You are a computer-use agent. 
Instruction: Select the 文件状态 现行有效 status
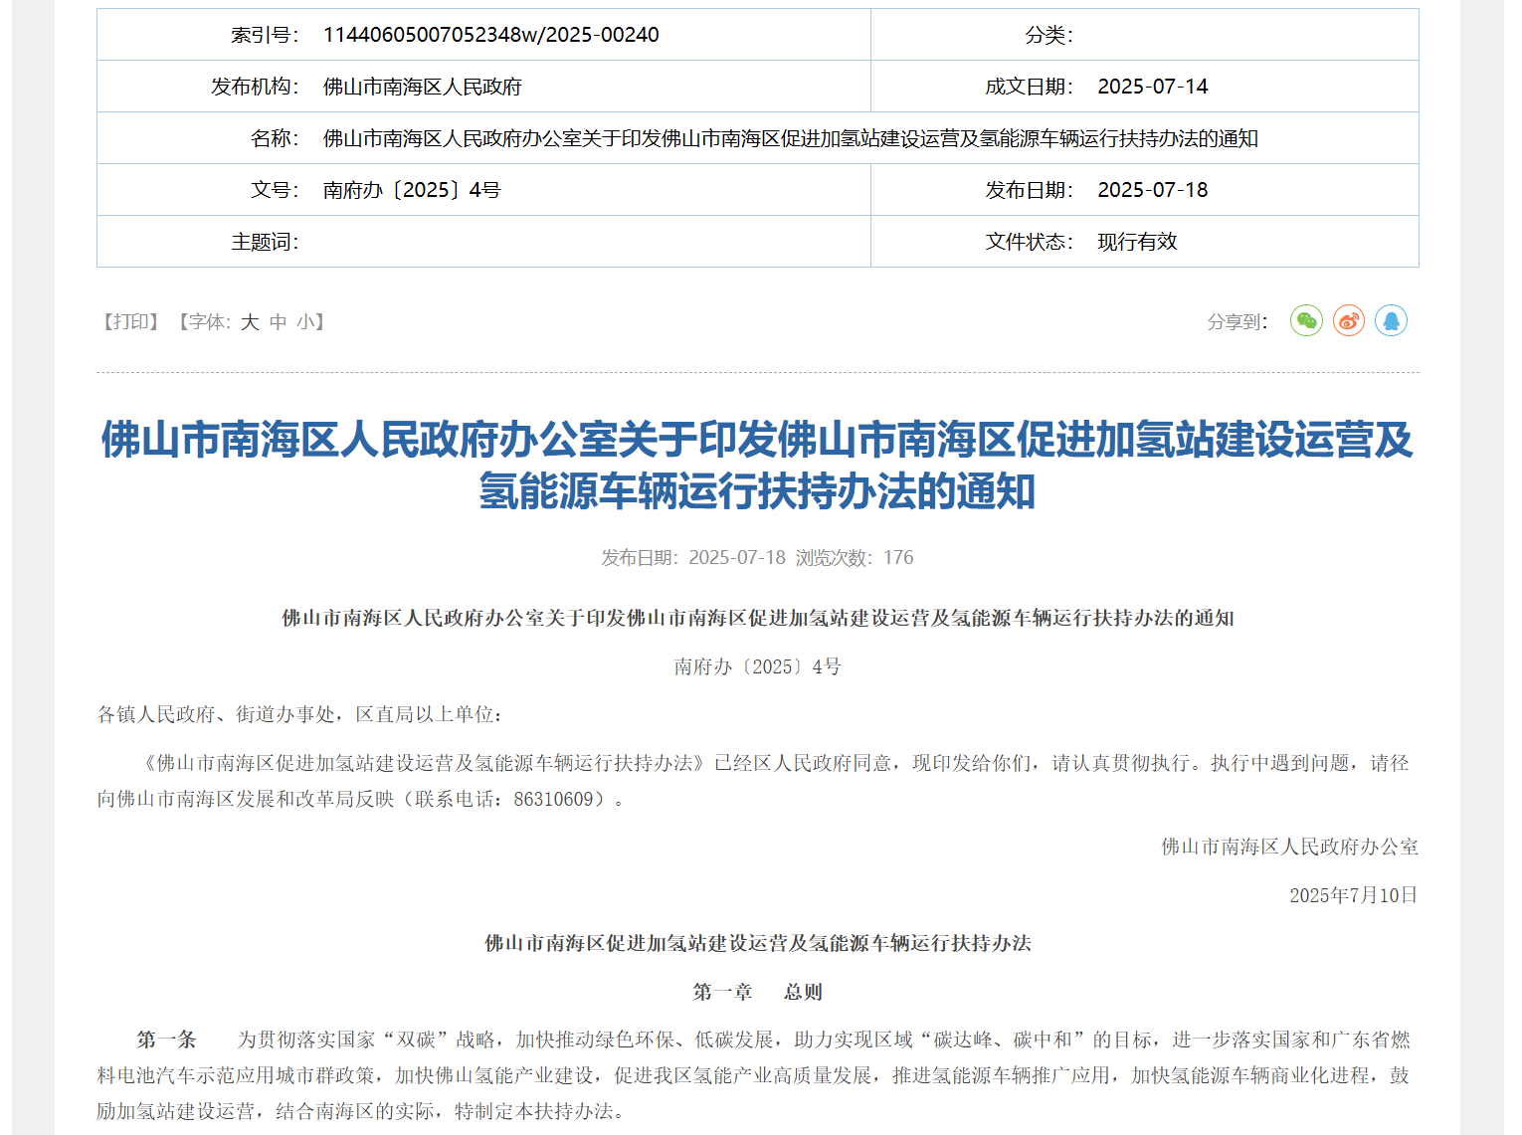click(1135, 241)
